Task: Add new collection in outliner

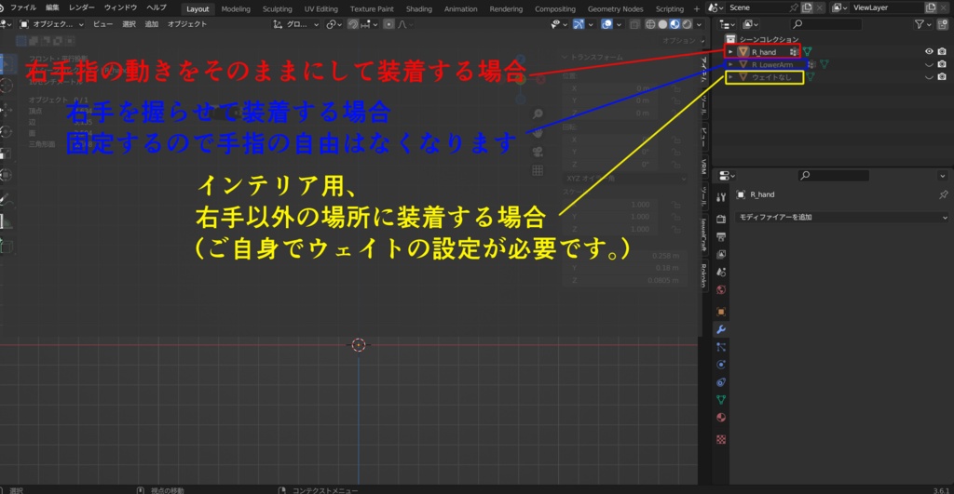Action: pos(943,24)
